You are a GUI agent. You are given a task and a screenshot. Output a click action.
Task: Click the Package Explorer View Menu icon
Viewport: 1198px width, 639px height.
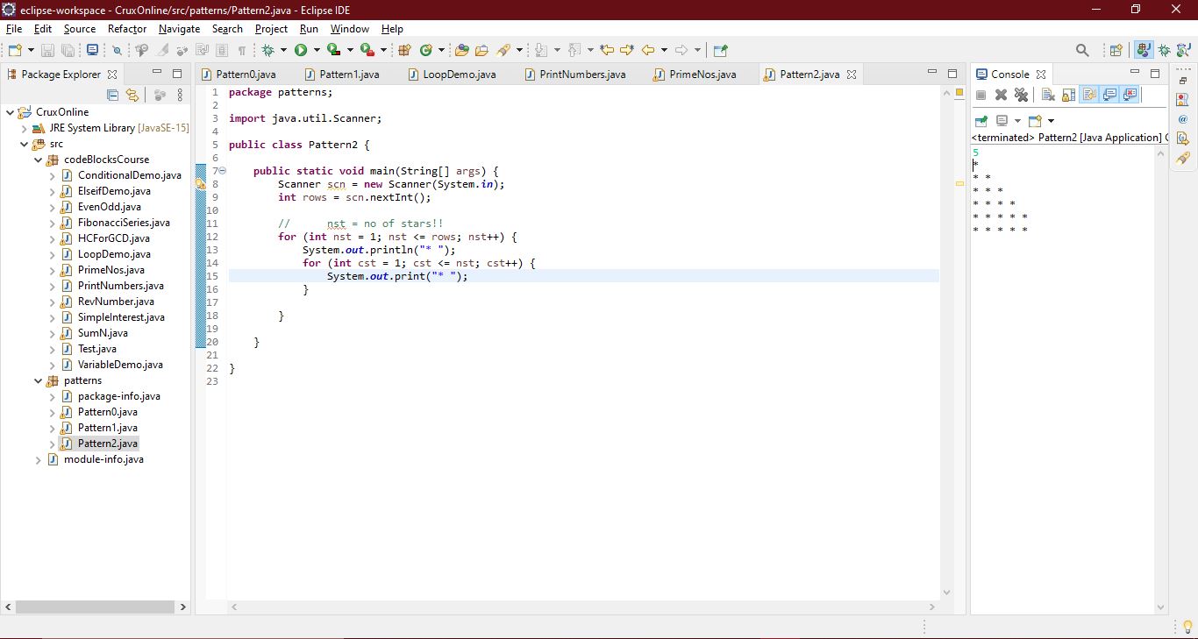point(180,95)
